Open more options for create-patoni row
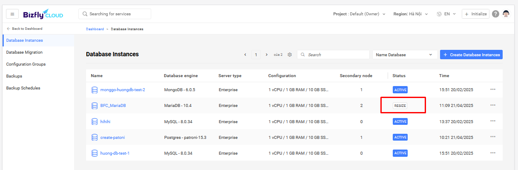Image resolution: width=518 pixels, height=170 pixels. click(493, 137)
